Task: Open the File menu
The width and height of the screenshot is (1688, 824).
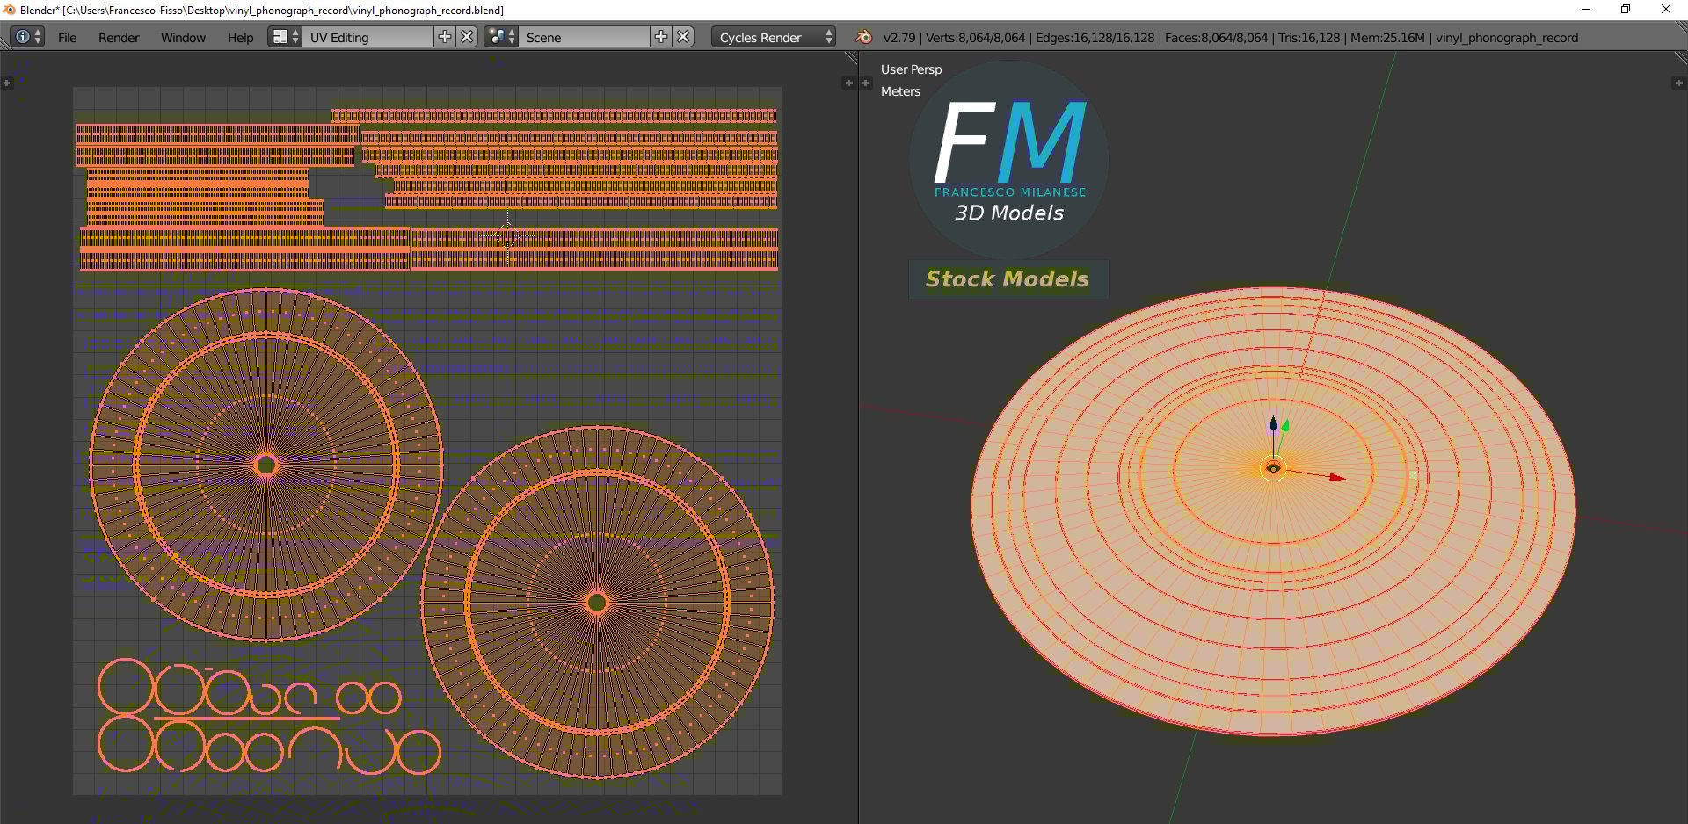Action: pos(66,37)
